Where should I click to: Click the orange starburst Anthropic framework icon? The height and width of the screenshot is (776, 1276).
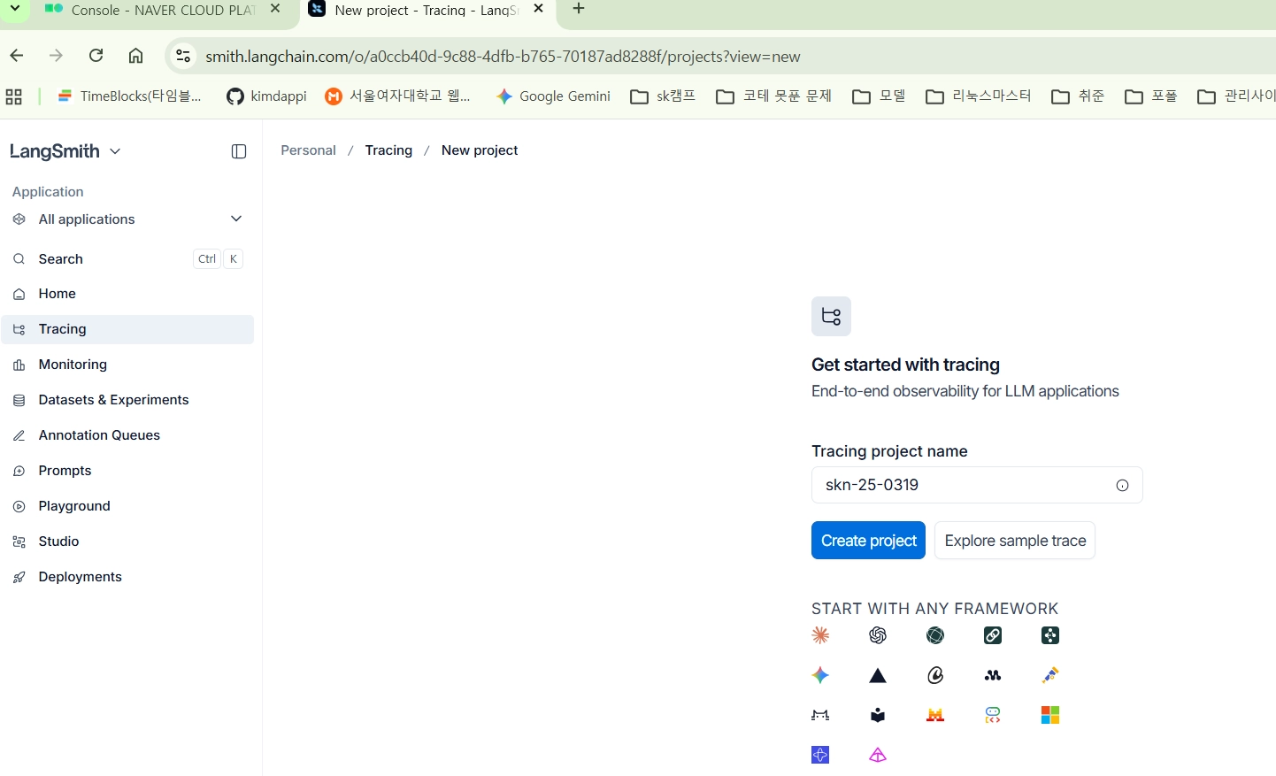[x=820, y=635]
